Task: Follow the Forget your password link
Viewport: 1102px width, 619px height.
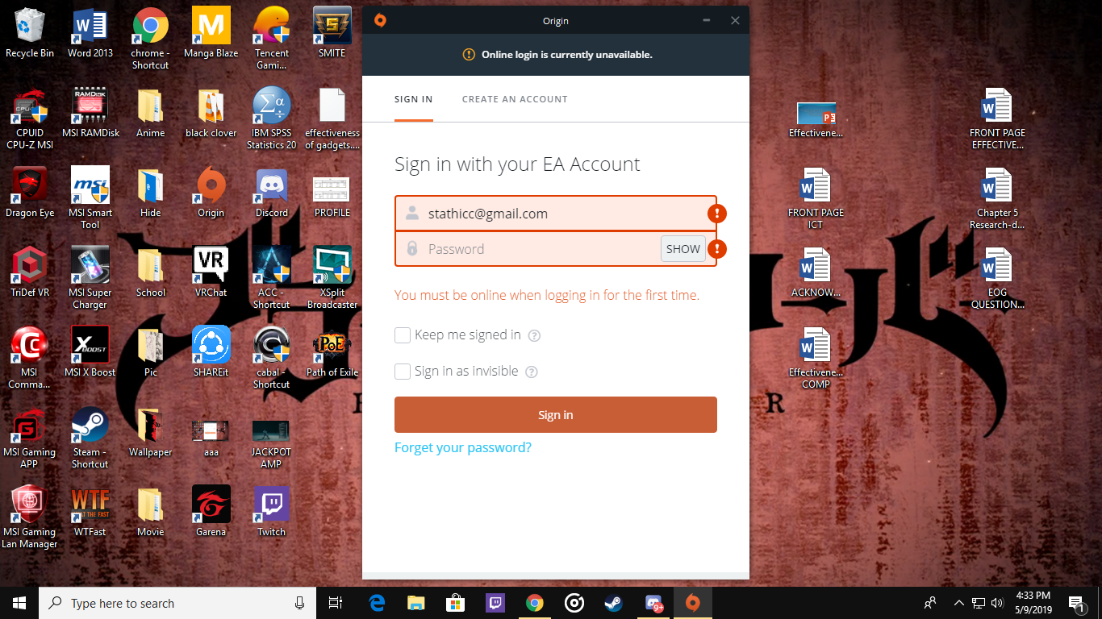Action: click(x=462, y=448)
